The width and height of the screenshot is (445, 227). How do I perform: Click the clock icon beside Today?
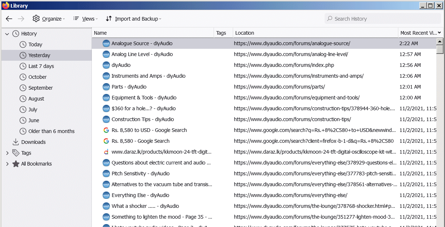pos(23,44)
